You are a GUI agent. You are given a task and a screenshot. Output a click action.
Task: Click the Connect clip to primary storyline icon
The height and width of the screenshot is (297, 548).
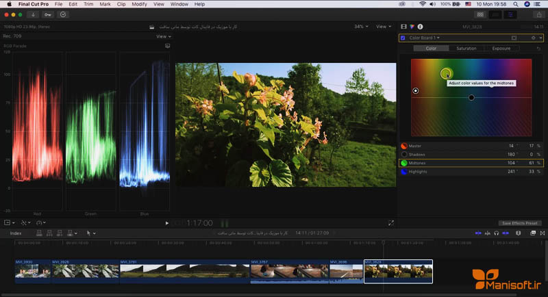tap(39, 233)
